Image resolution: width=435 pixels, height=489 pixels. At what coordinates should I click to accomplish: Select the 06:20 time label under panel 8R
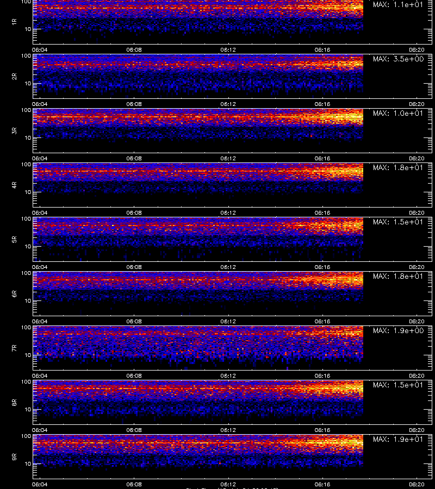417,430
